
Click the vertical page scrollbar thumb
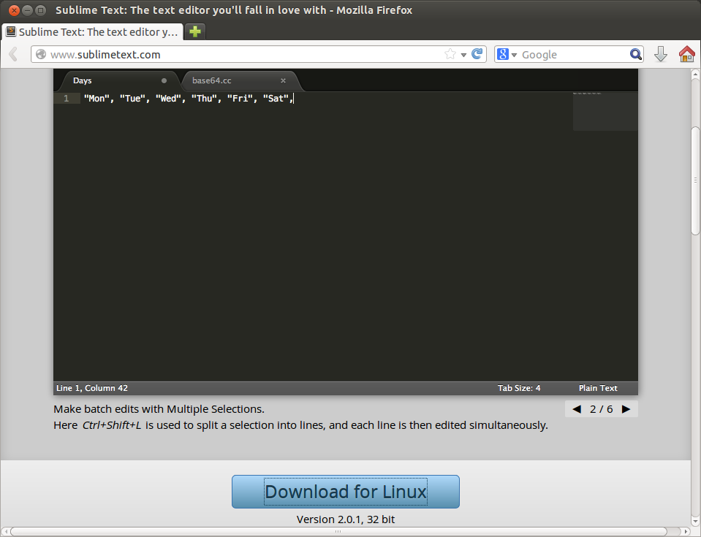click(x=695, y=180)
